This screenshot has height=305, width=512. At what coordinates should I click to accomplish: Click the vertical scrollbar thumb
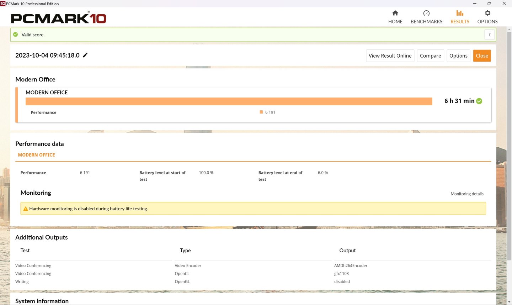tap(509, 146)
